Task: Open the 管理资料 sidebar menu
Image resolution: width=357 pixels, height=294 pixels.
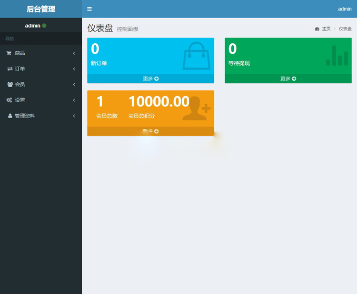Action: coord(25,116)
